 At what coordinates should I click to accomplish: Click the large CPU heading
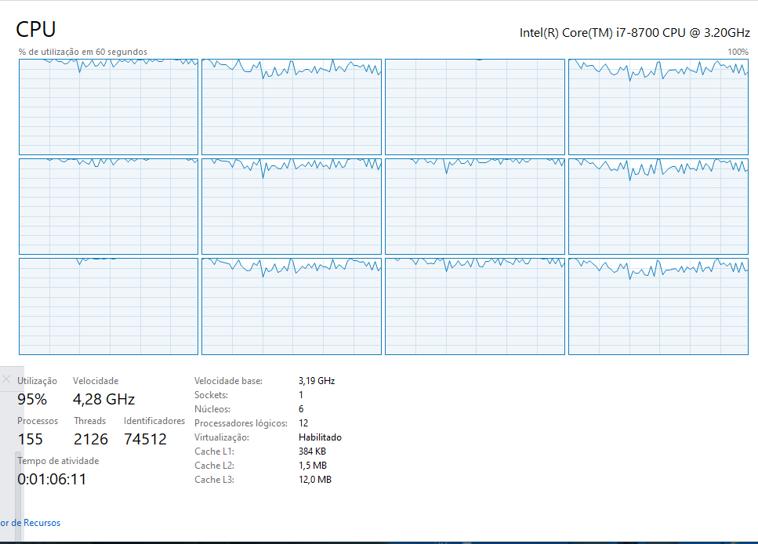[36, 30]
